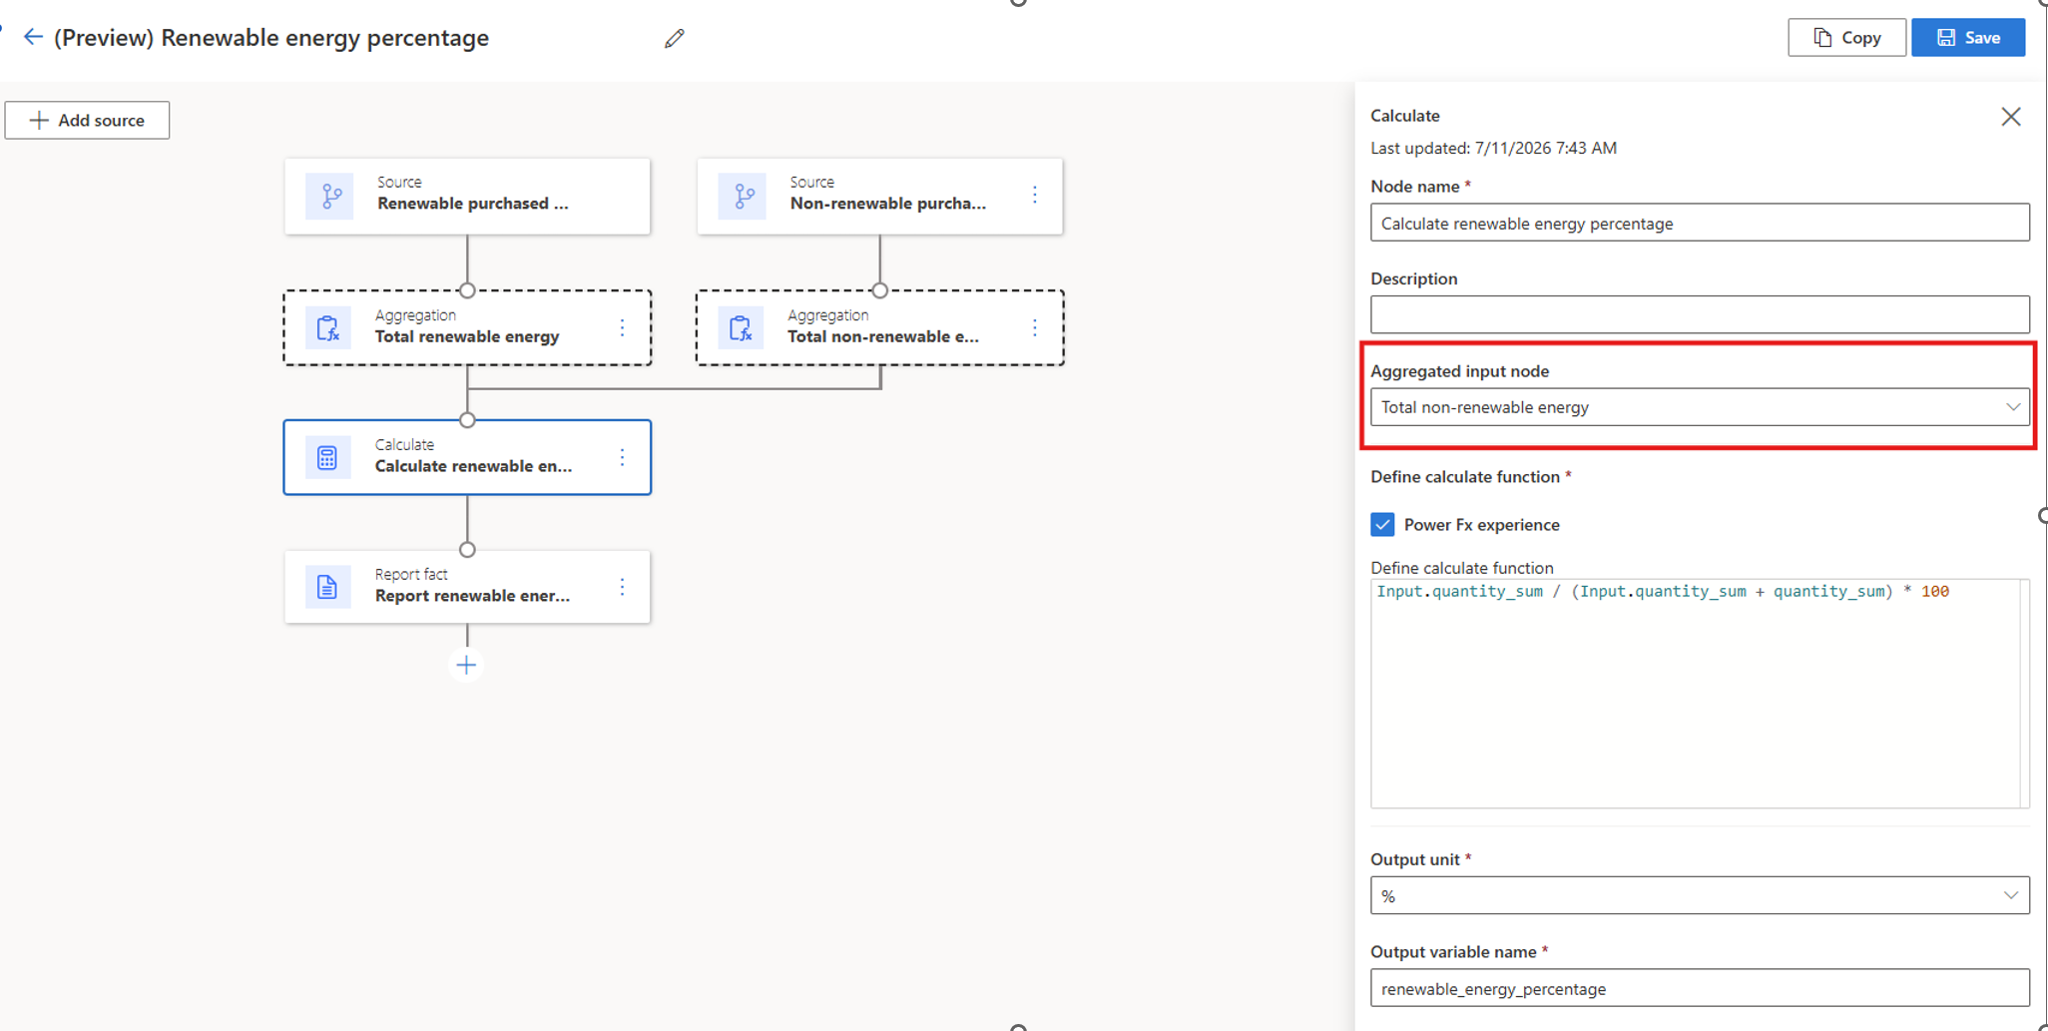Add a new source
The height and width of the screenshot is (1031, 2048).
pyautogui.click(x=87, y=120)
